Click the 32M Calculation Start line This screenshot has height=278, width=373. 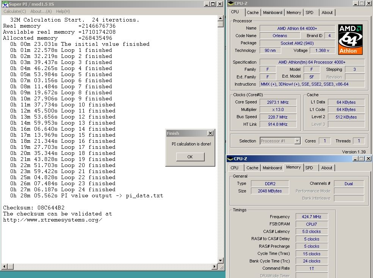(x=75, y=20)
